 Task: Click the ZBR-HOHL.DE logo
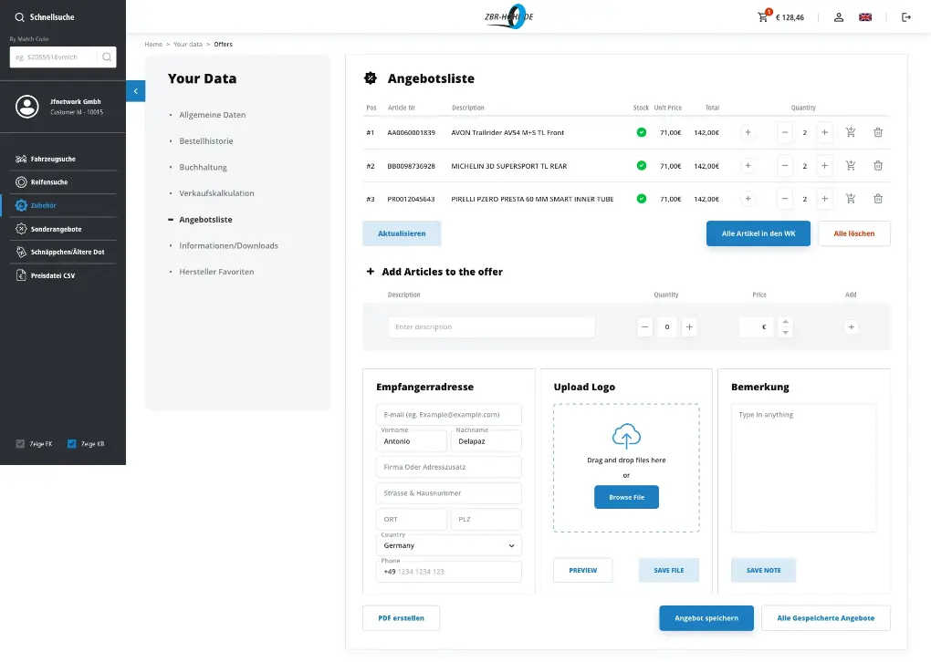508,16
